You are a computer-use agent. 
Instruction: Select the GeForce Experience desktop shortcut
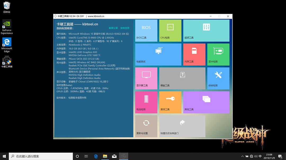[7, 27]
